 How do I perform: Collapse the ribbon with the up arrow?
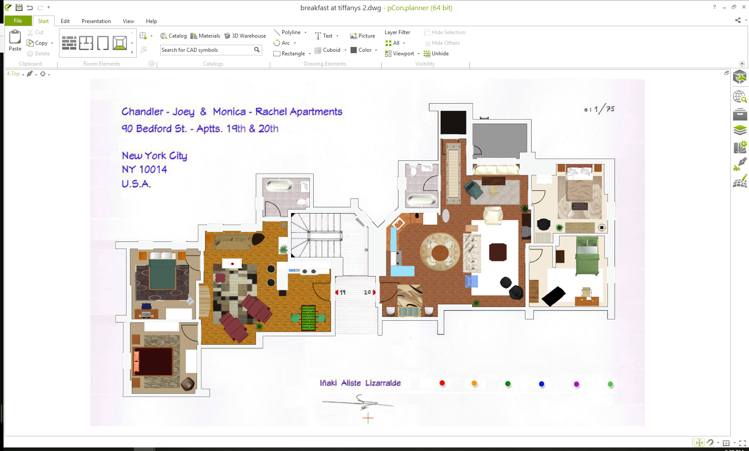pos(742,64)
